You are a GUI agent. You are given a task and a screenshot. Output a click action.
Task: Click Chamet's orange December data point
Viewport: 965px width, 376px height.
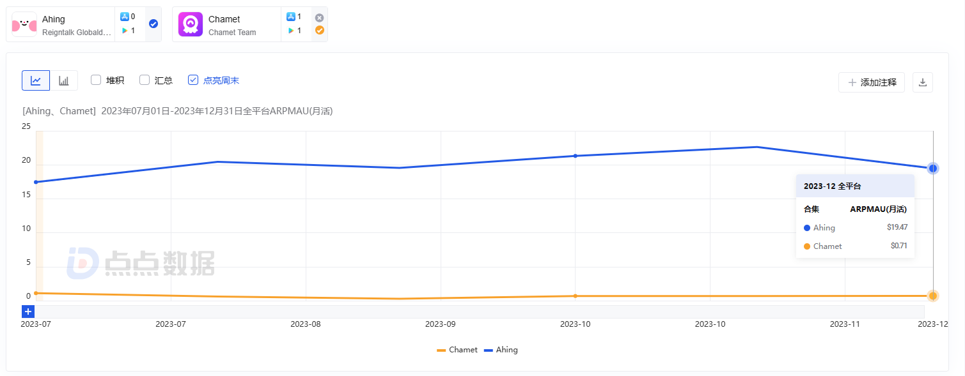(x=933, y=296)
